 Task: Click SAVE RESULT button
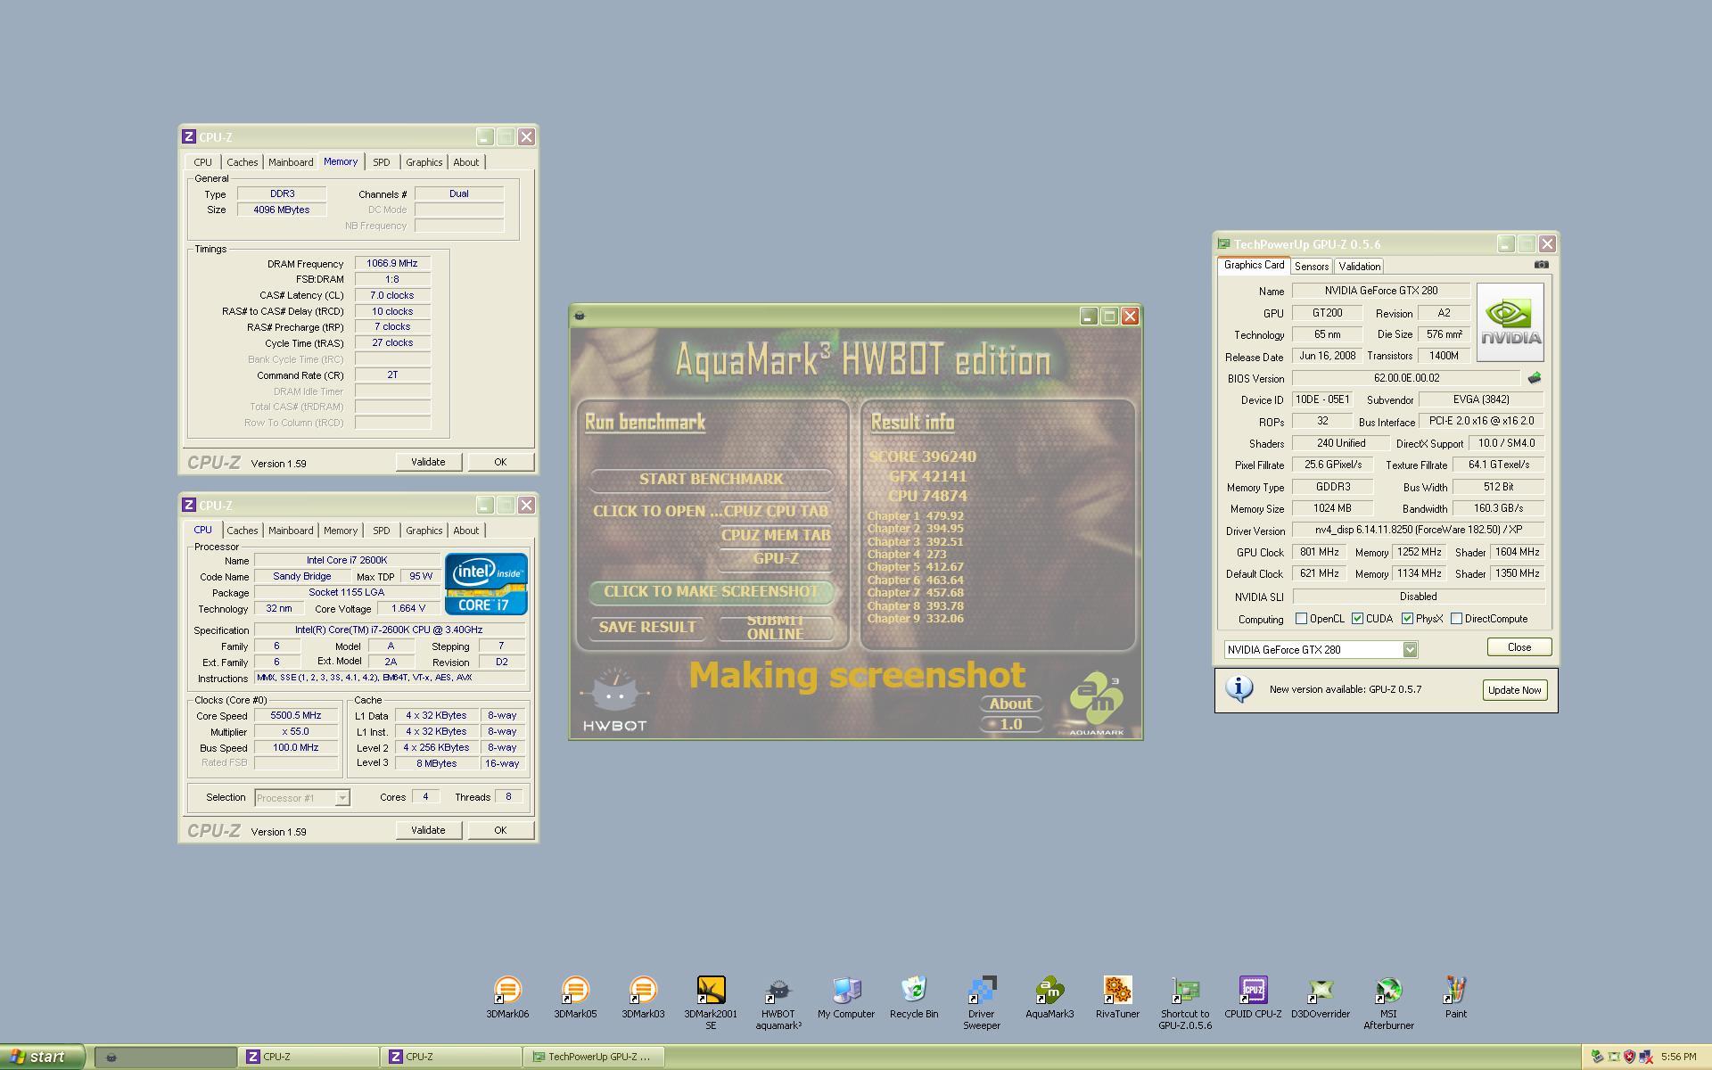tap(647, 628)
